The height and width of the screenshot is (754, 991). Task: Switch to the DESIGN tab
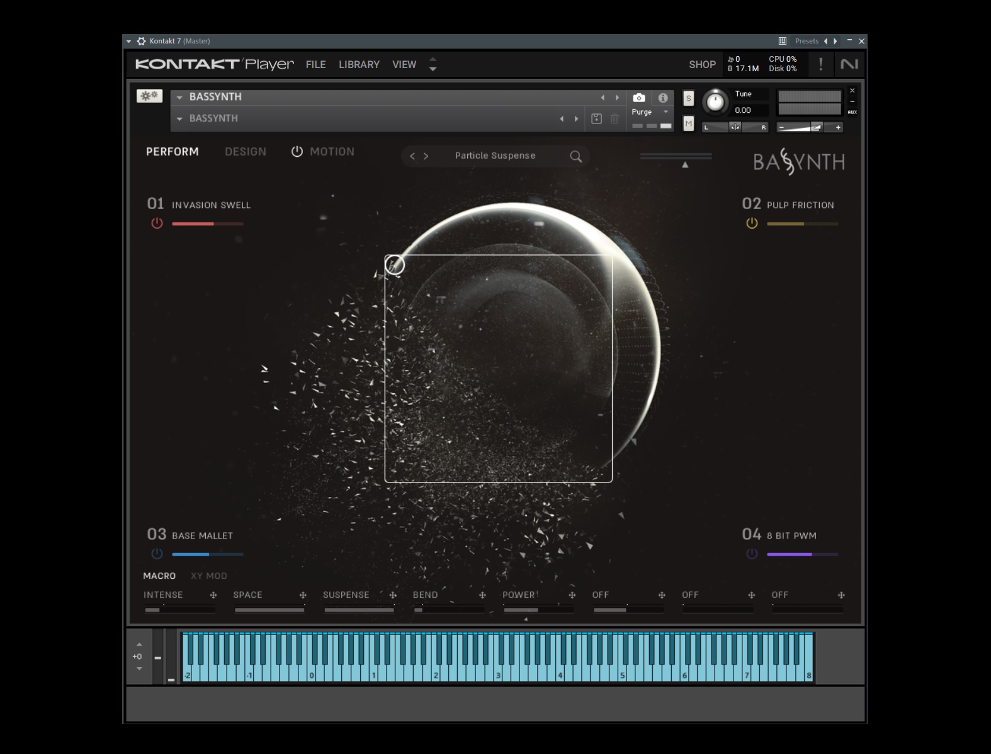(x=246, y=152)
